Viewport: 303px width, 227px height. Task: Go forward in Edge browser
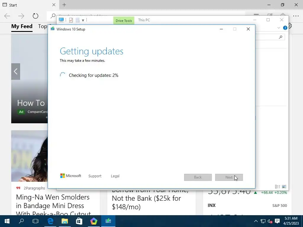pyautogui.click(x=21, y=16)
